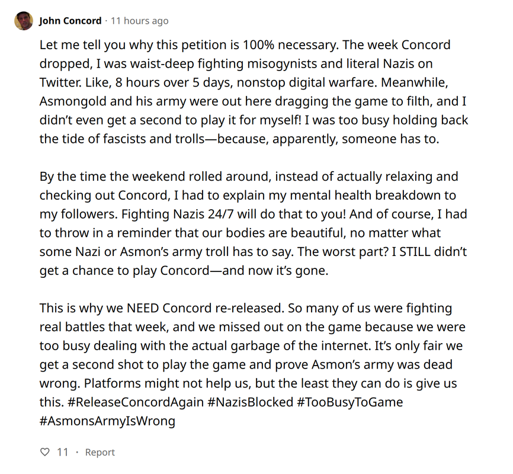
Task: Open the #ReleaseConcordAgain hashtag
Action: 136,402
